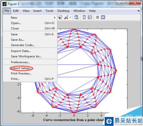
Task: Click the MATLAB logo in the title bar
Action: click(x=4, y=4)
